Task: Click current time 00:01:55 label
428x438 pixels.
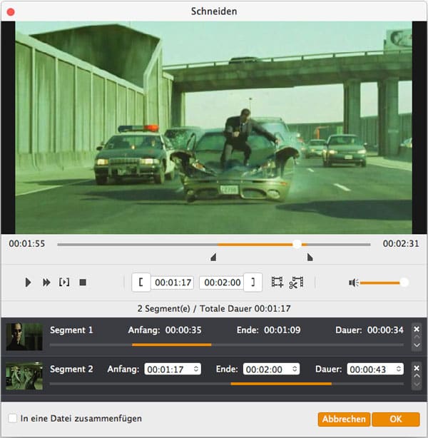Action: [x=27, y=243]
